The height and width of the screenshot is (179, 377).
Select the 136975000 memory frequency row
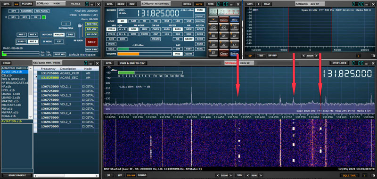pyautogui.click(x=66, y=126)
